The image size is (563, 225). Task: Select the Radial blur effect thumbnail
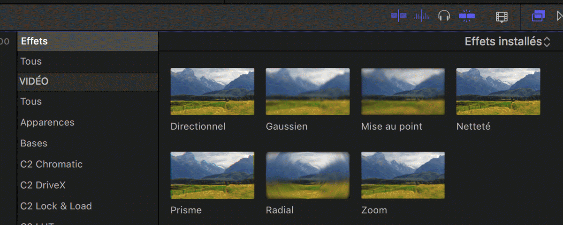click(308, 175)
